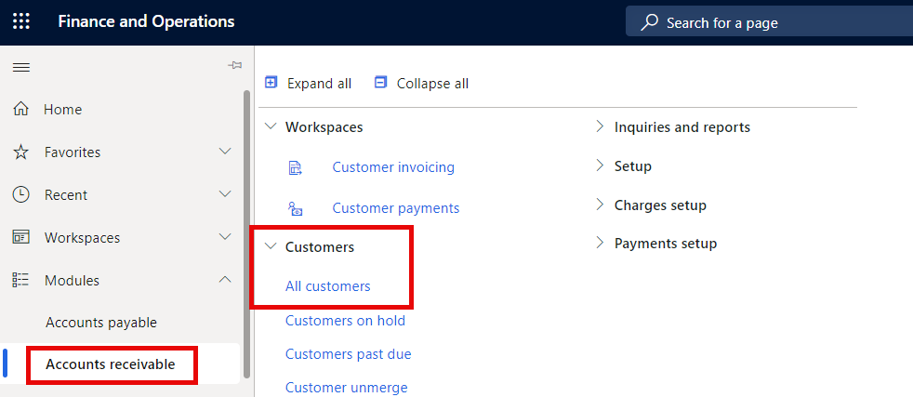Click Collapse all button label
913x397 pixels.
[x=432, y=84]
